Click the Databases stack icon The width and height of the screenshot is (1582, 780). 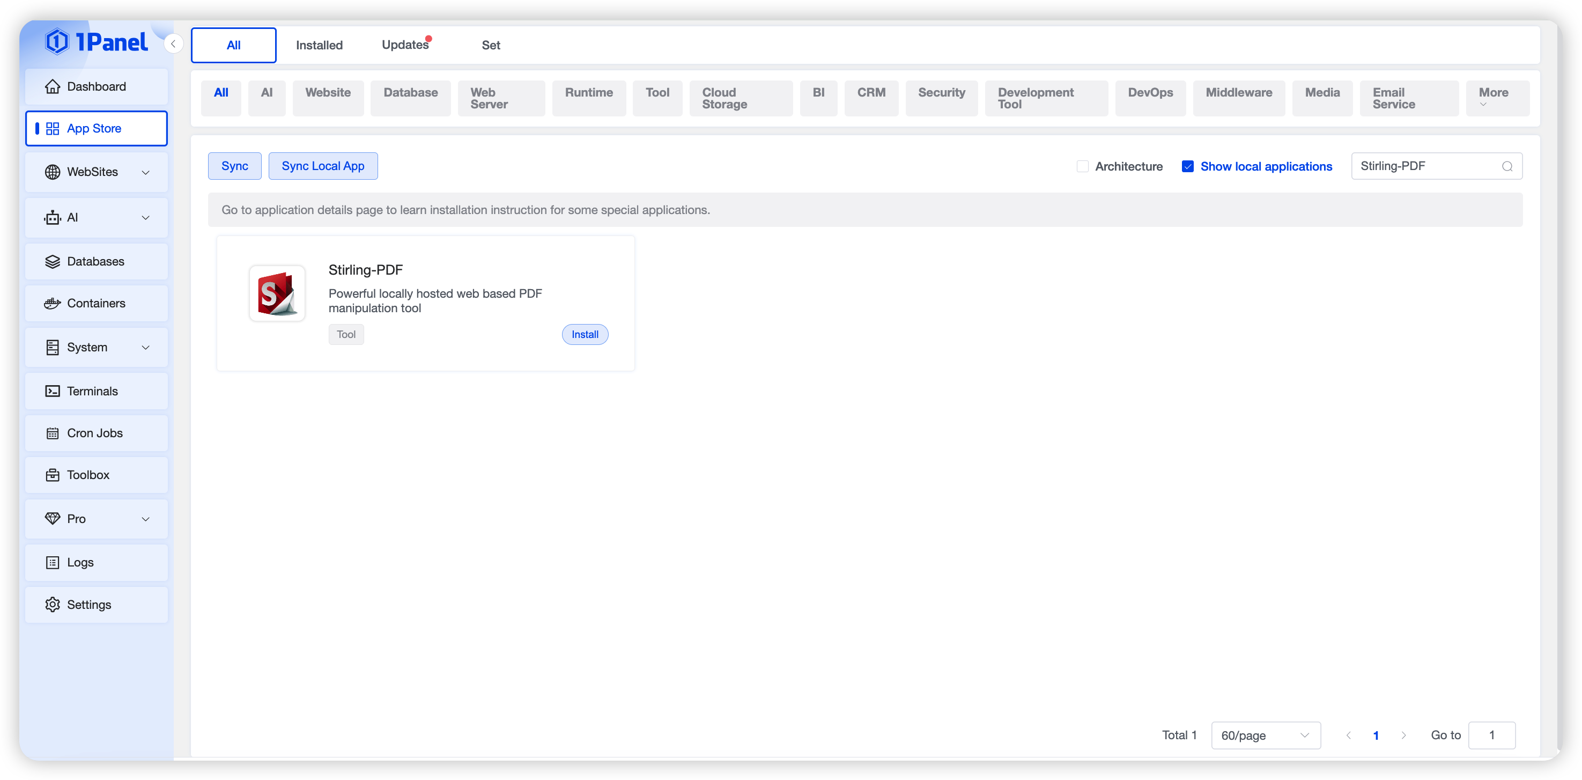click(x=53, y=262)
